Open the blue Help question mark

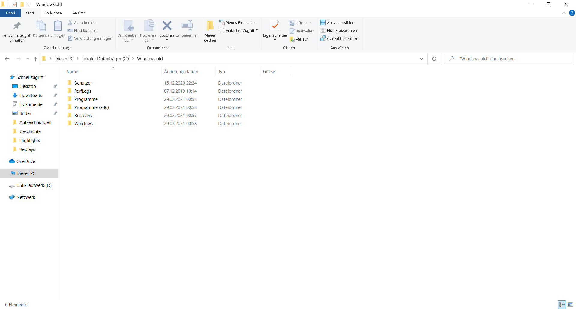572,13
